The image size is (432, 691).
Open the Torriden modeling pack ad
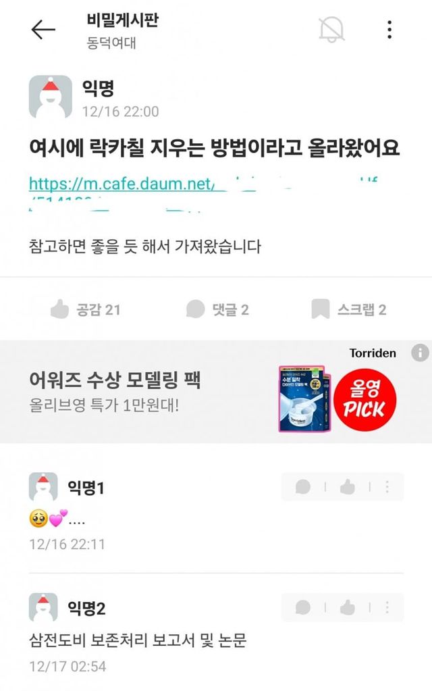coord(216,392)
